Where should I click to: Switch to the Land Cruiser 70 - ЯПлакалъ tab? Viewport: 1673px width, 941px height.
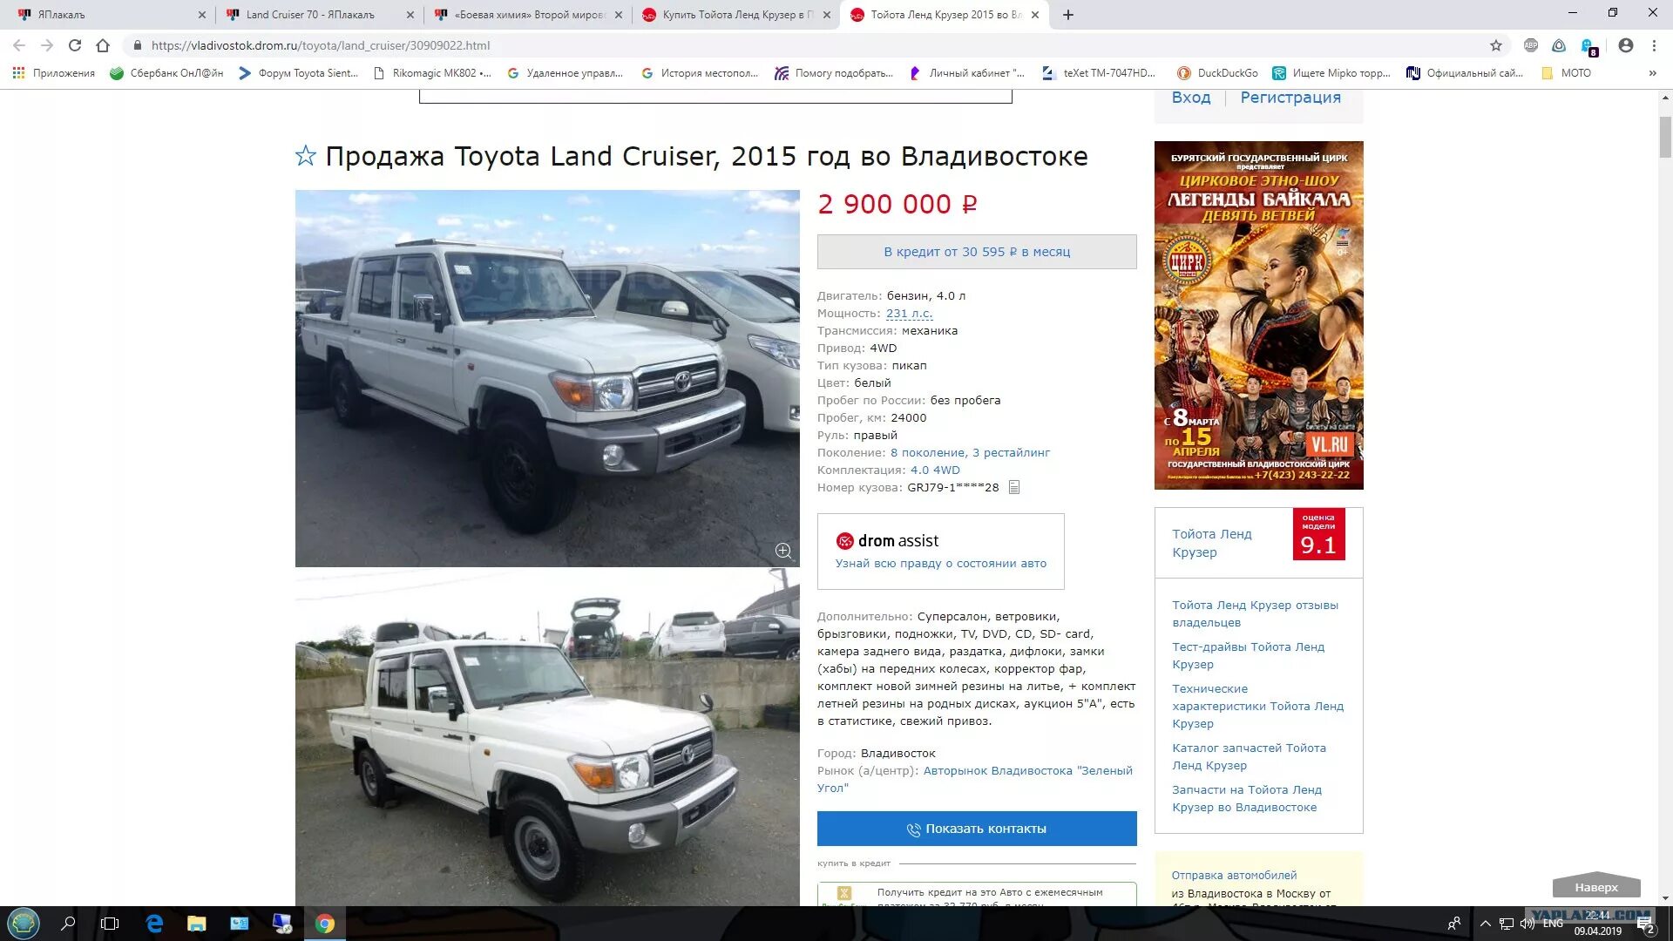(319, 15)
